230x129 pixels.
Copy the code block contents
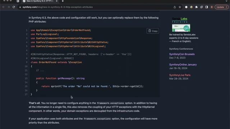pos(153,31)
